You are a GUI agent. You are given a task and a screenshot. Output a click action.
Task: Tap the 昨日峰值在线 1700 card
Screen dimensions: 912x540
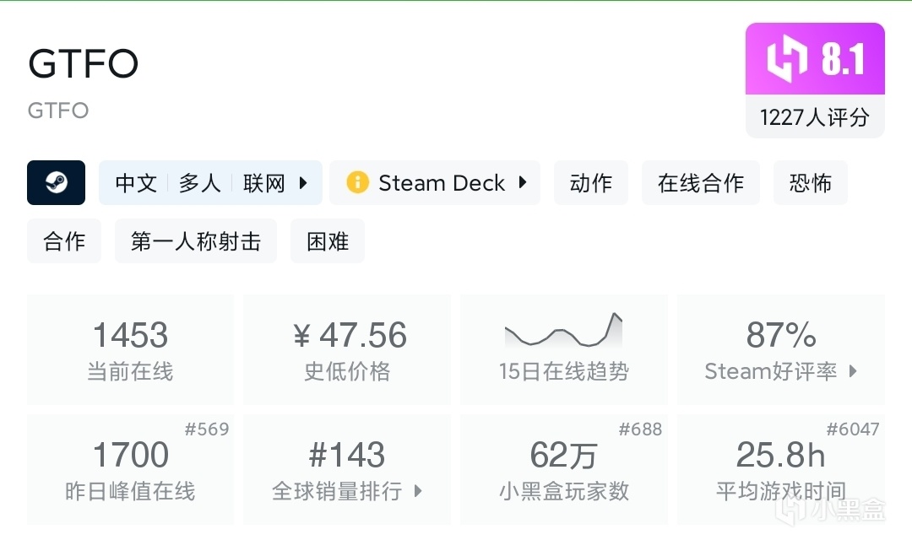tap(130, 469)
